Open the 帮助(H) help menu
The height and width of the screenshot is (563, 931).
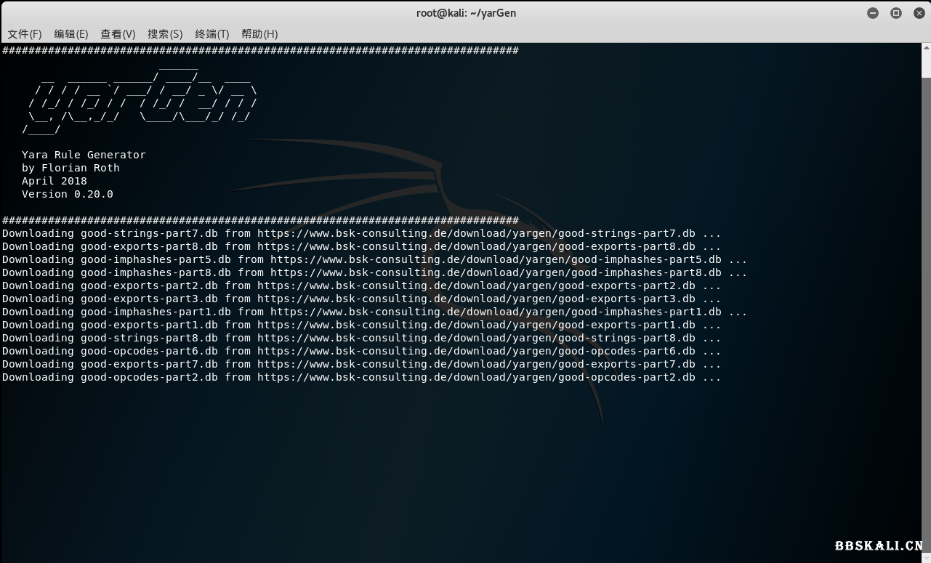click(x=259, y=34)
